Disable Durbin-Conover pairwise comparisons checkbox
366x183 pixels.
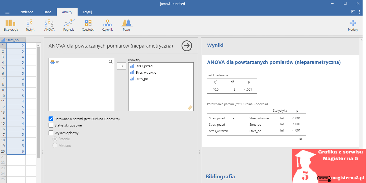coord(51,119)
